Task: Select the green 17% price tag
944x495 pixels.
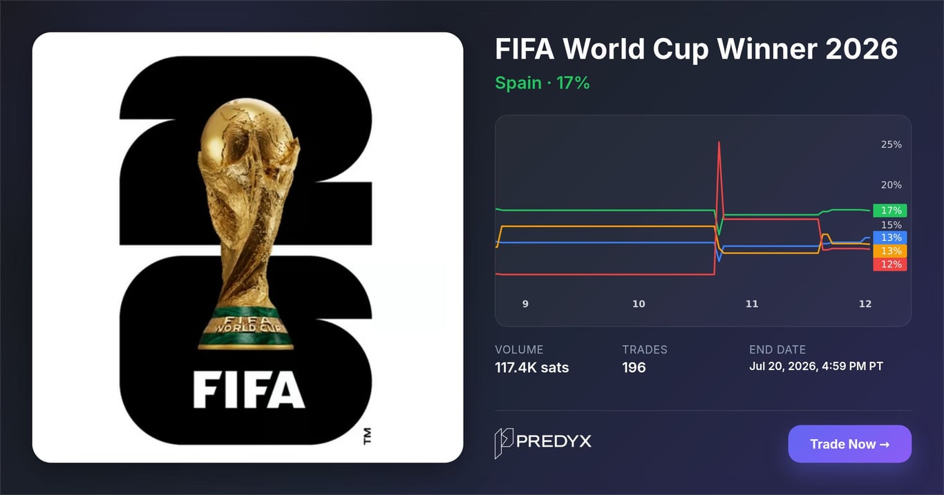Action: tap(890, 211)
